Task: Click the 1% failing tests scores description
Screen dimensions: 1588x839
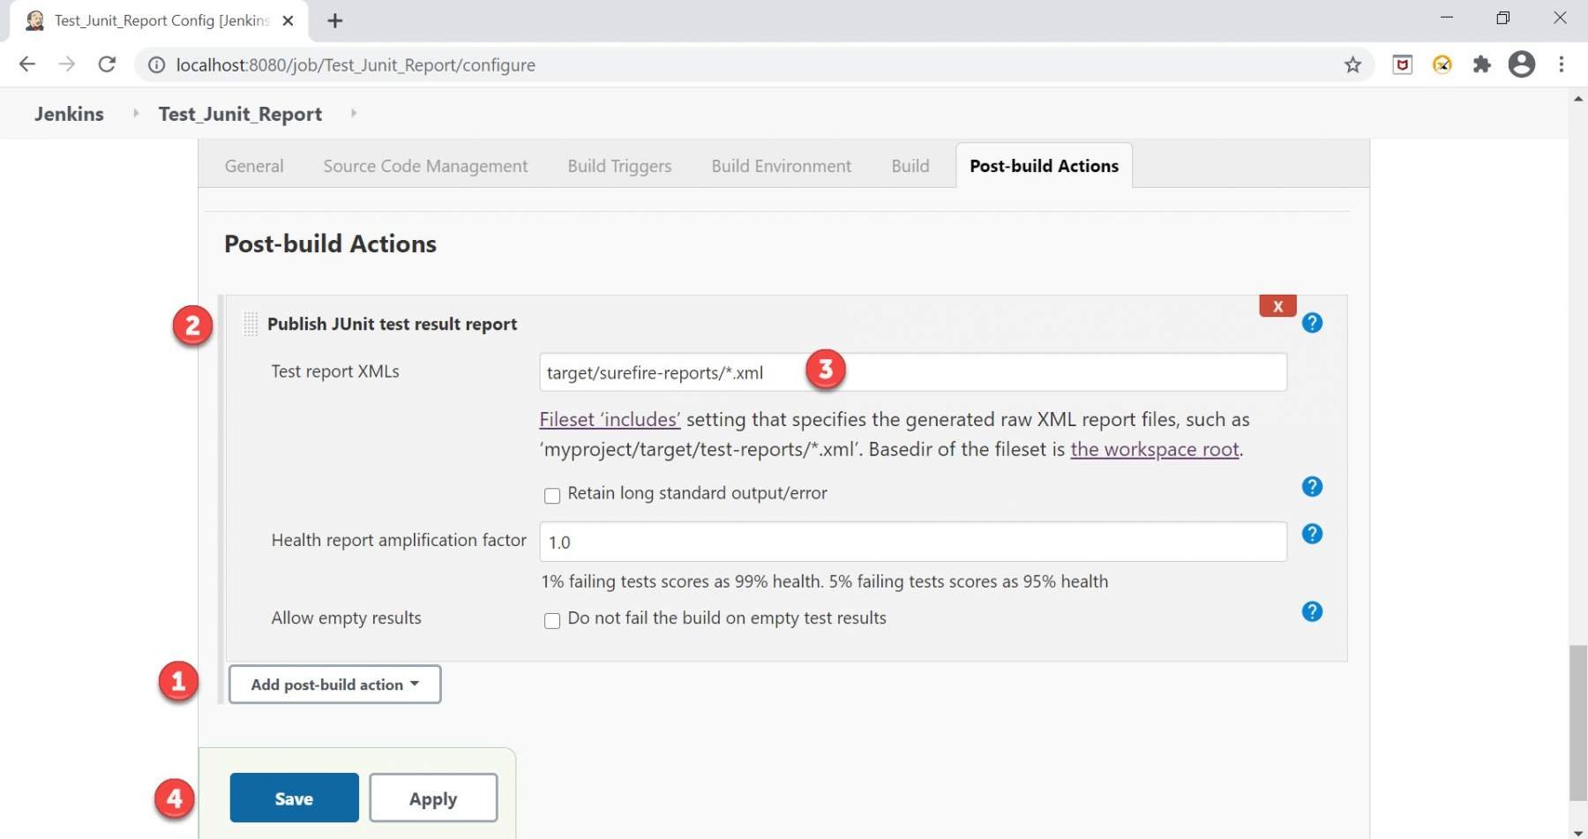Action: pos(825,581)
